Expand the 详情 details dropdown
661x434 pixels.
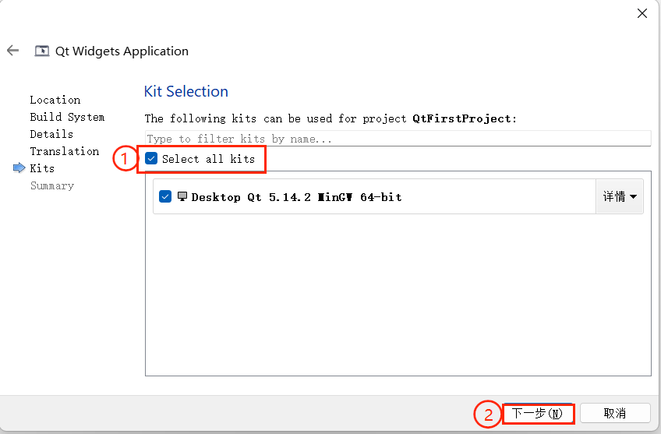[x=620, y=196]
